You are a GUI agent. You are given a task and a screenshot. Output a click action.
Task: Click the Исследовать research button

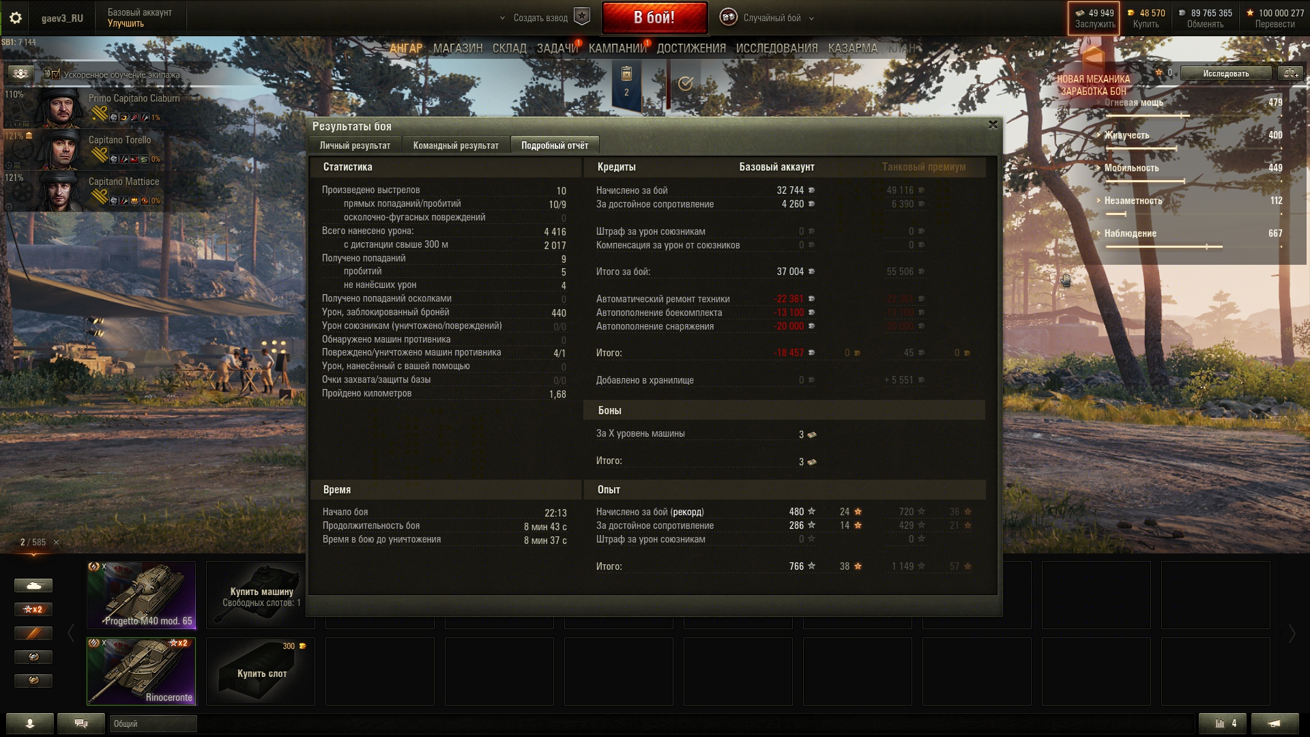click(1226, 73)
